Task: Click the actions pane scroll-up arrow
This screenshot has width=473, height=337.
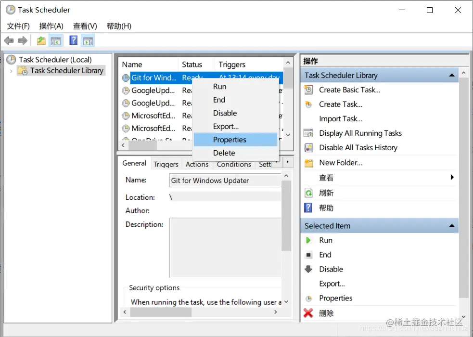Action: click(x=464, y=73)
